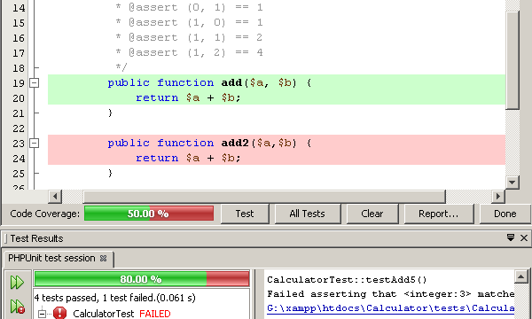Click the editor horizontal scrollbar thumb

[264, 197]
